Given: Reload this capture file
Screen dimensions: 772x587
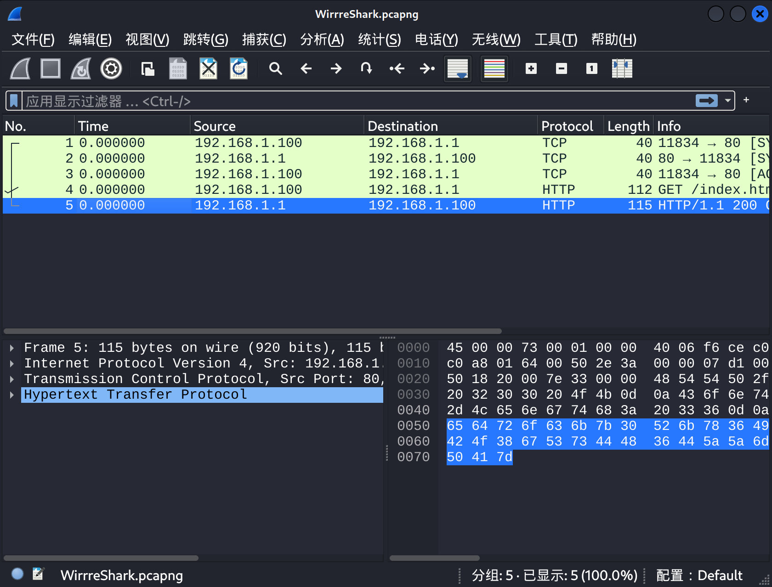Looking at the screenshot, I should coord(238,69).
